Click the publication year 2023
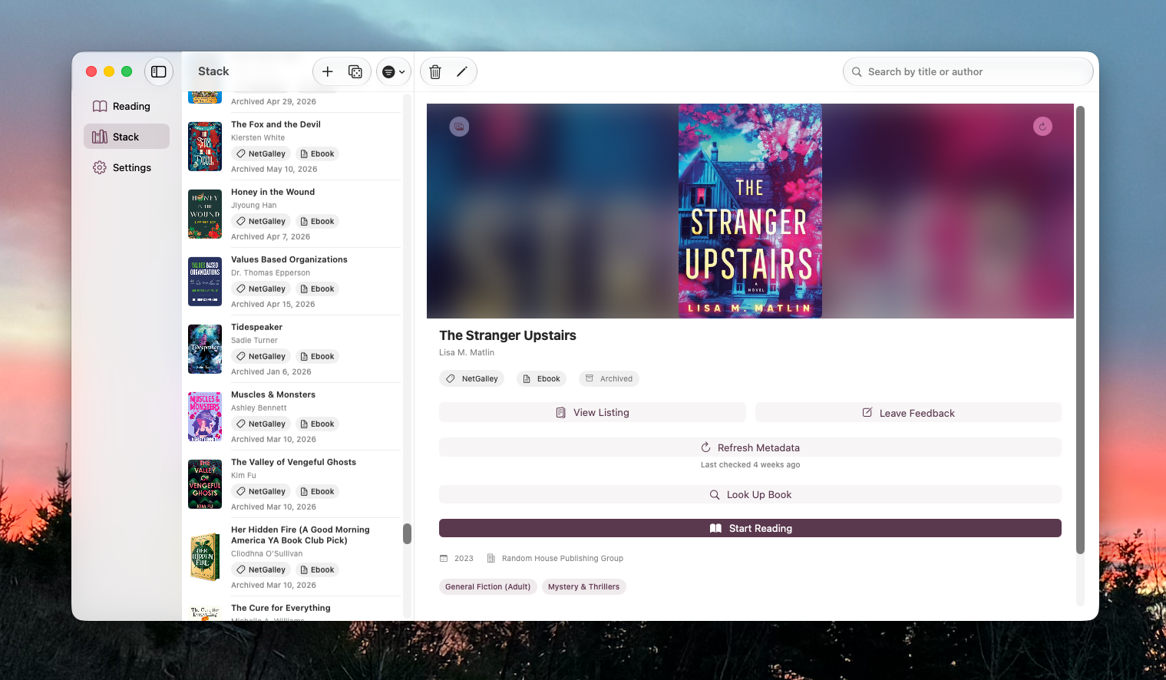This screenshot has width=1166, height=680. [x=464, y=559]
